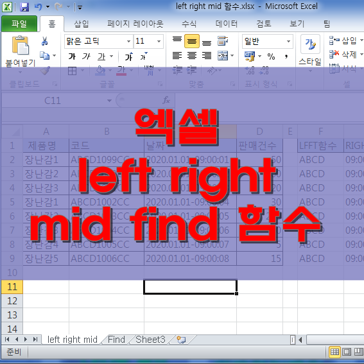Viewport: 364px width, 364px height.
Task: Click the 삽입 insert cells button
Action: tap(343, 41)
